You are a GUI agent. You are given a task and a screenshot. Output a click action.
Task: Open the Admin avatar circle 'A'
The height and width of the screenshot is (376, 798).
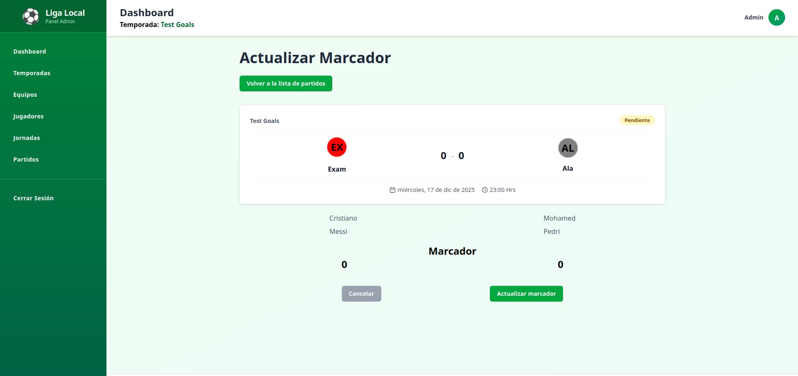point(776,17)
